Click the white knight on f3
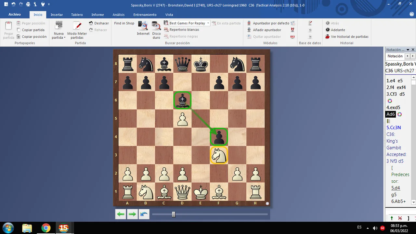 (219, 155)
